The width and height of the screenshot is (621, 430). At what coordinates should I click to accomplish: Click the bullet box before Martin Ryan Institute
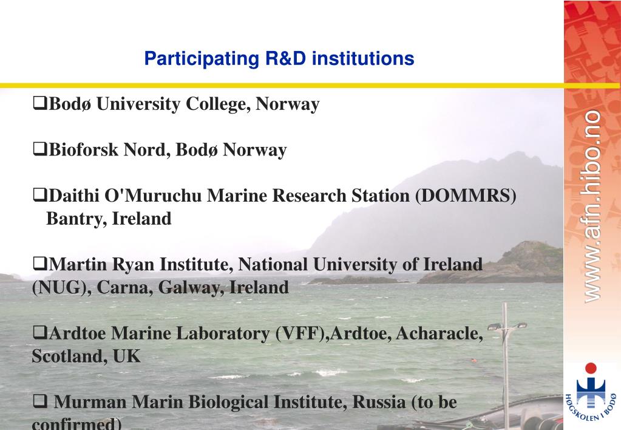[x=39, y=264]
